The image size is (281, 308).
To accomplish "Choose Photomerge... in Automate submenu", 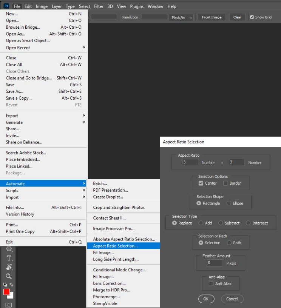I will tap(124, 297).
